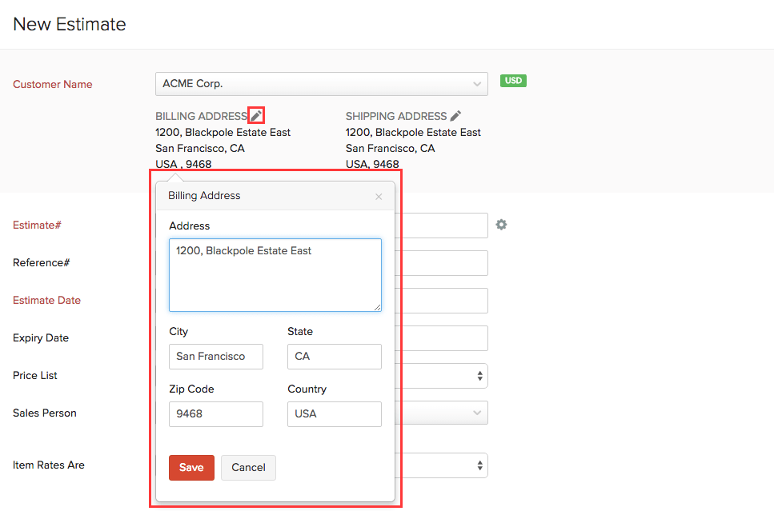The width and height of the screenshot is (774, 511).
Task: Focus the Address text area
Action: tap(275, 274)
